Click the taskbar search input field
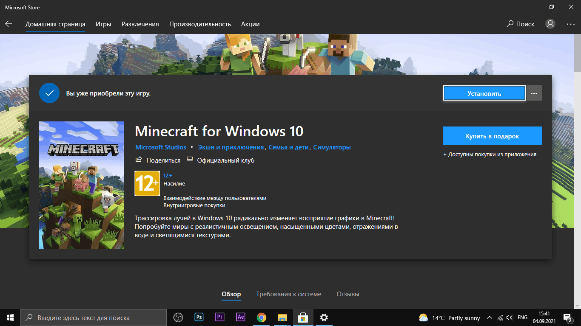 [x=94, y=318]
